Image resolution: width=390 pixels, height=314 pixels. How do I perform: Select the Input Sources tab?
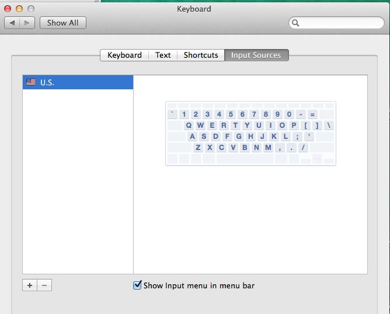point(256,55)
